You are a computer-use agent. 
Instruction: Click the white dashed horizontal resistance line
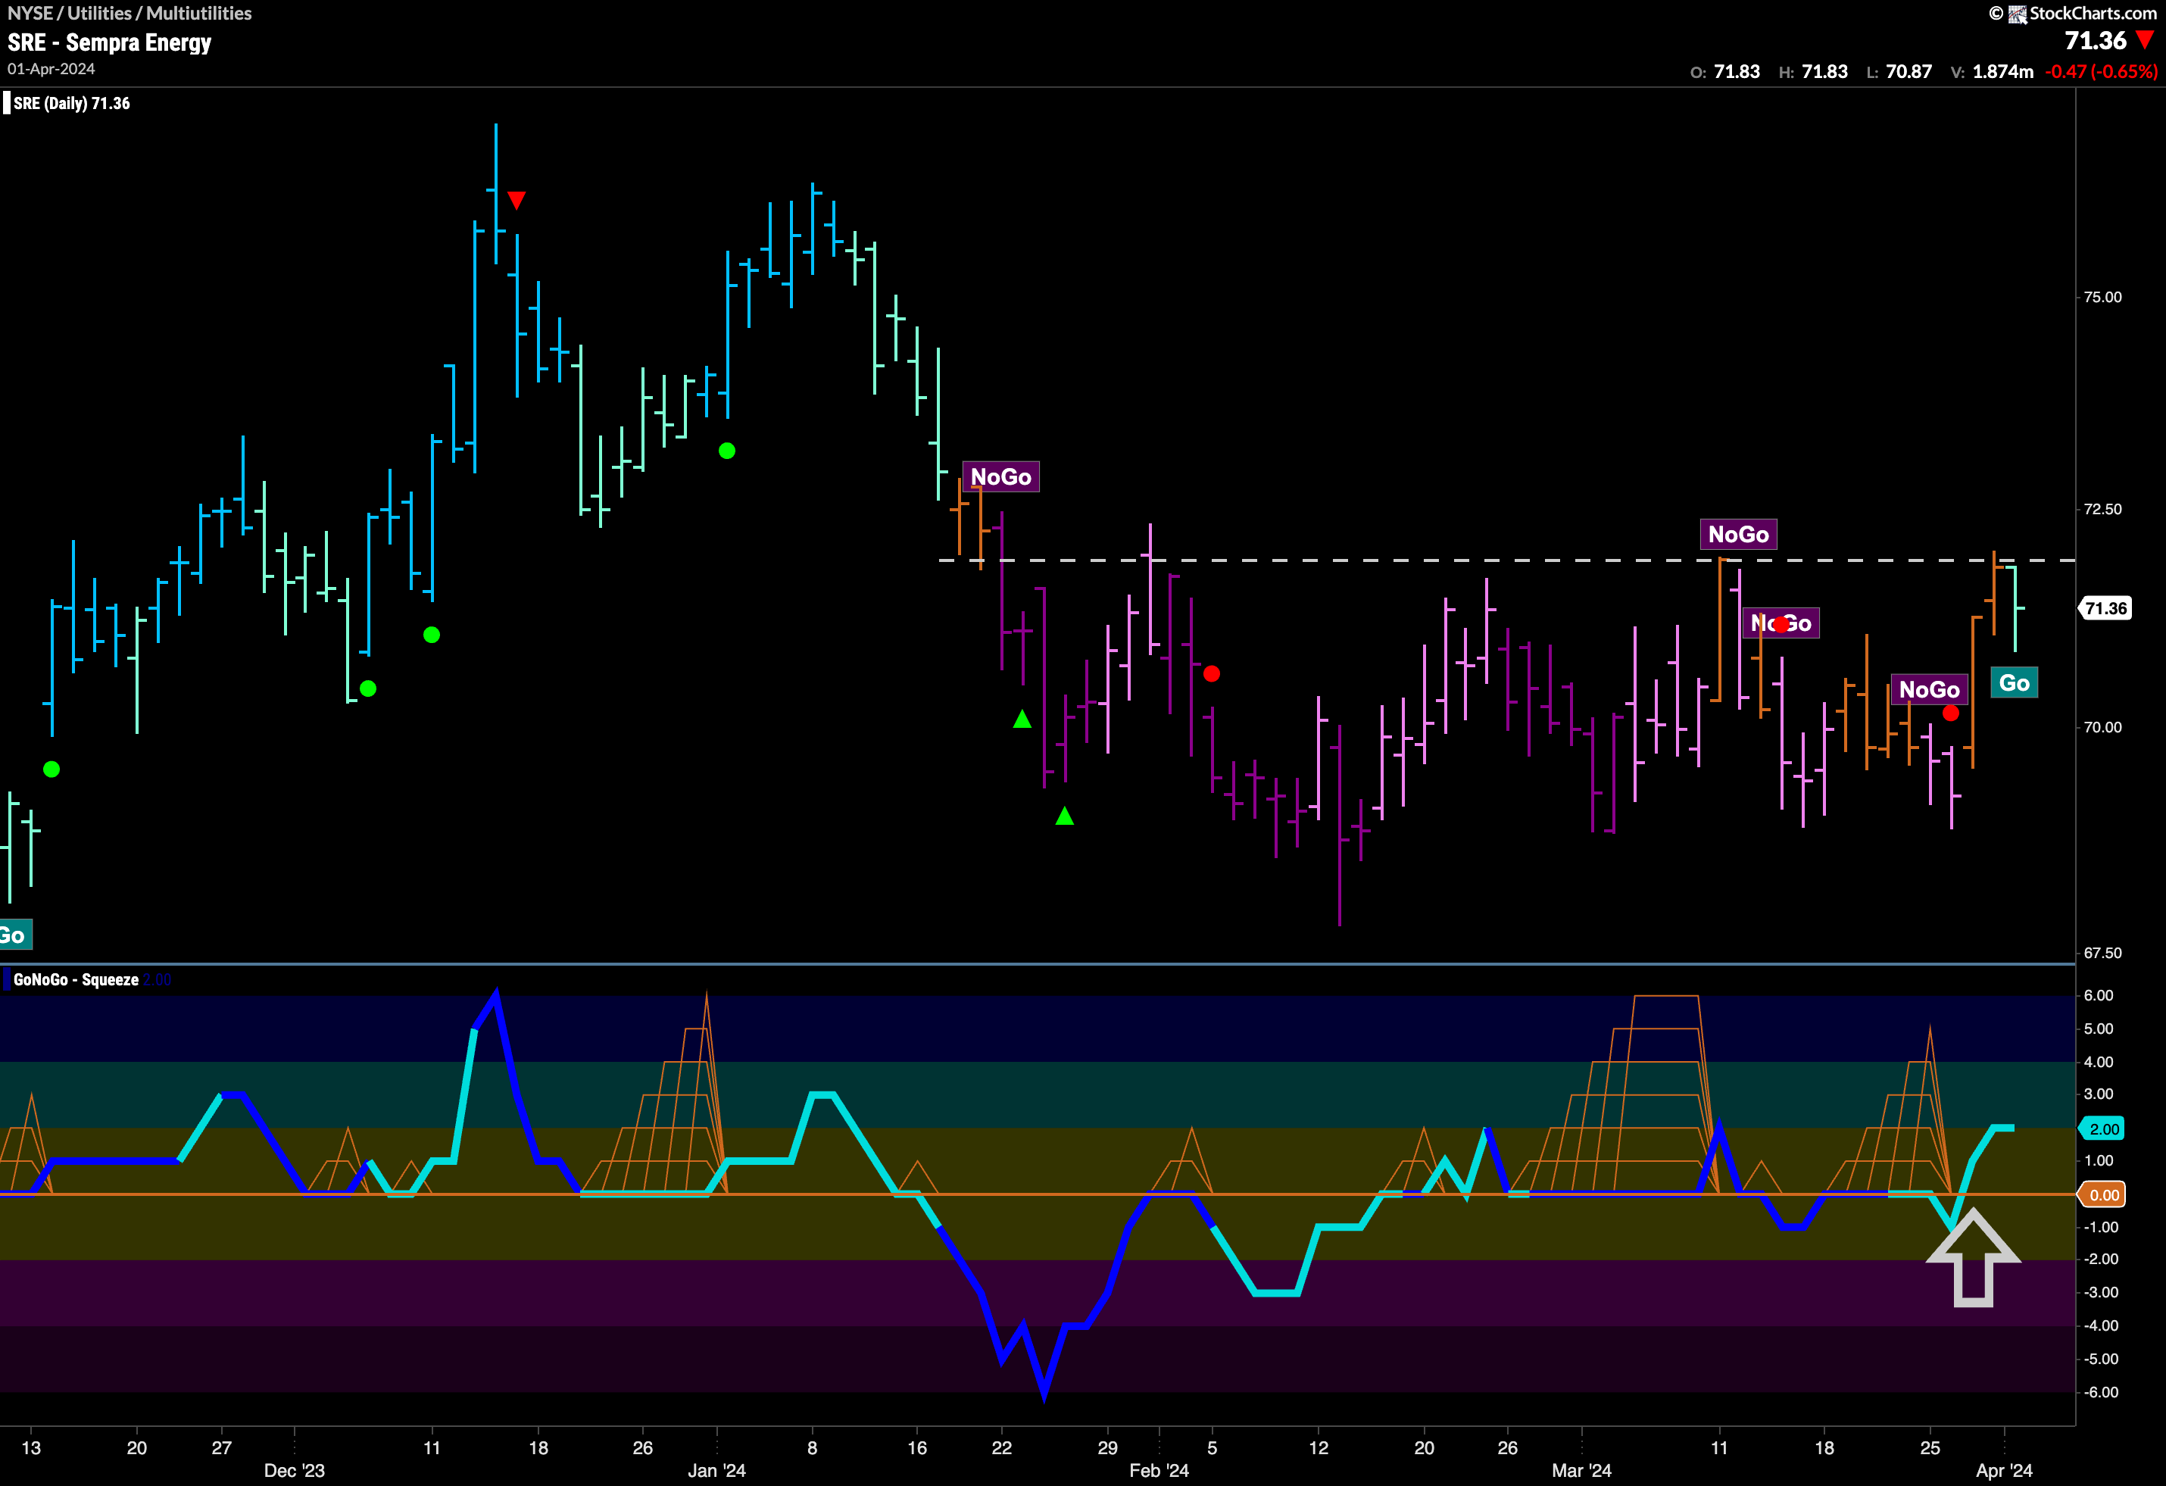1507,560
